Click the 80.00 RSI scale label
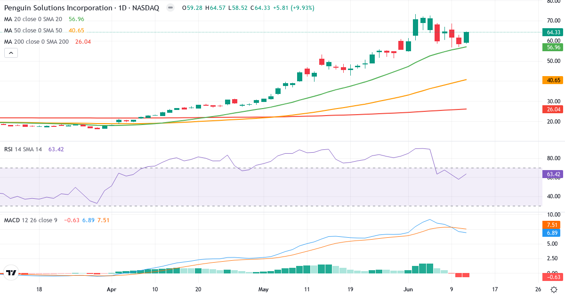This screenshot has height=296, width=565. click(553, 158)
